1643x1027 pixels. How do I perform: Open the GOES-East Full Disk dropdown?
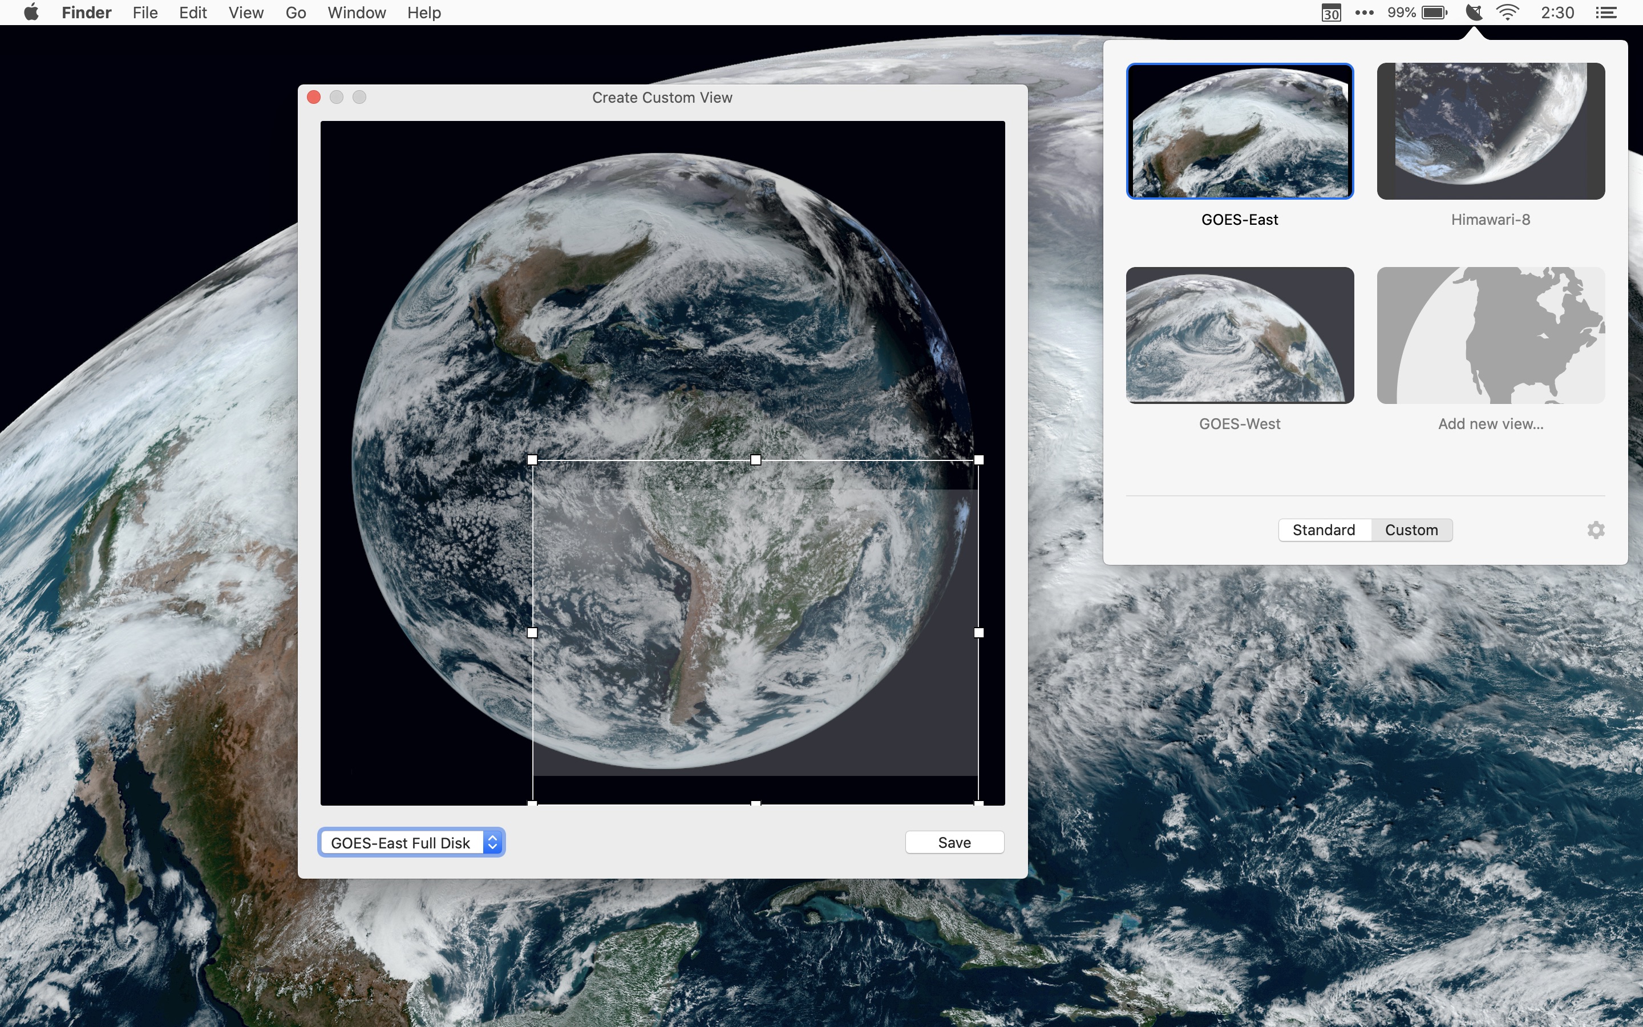[411, 843]
